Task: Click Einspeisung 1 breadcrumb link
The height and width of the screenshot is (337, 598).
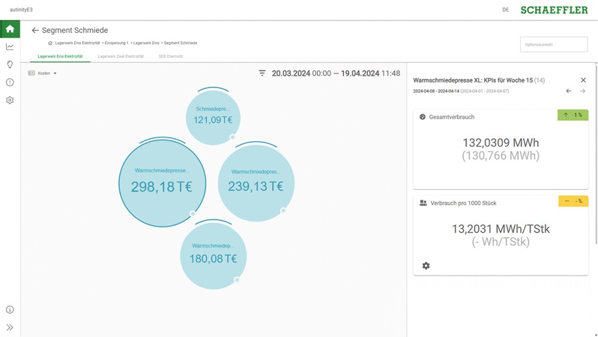Action: pyautogui.click(x=116, y=43)
